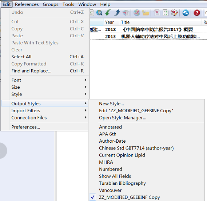
Task: Select the APA 6th output style
Action: coord(146,134)
